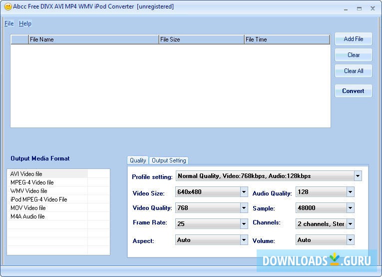Click the Clear button

[353, 55]
